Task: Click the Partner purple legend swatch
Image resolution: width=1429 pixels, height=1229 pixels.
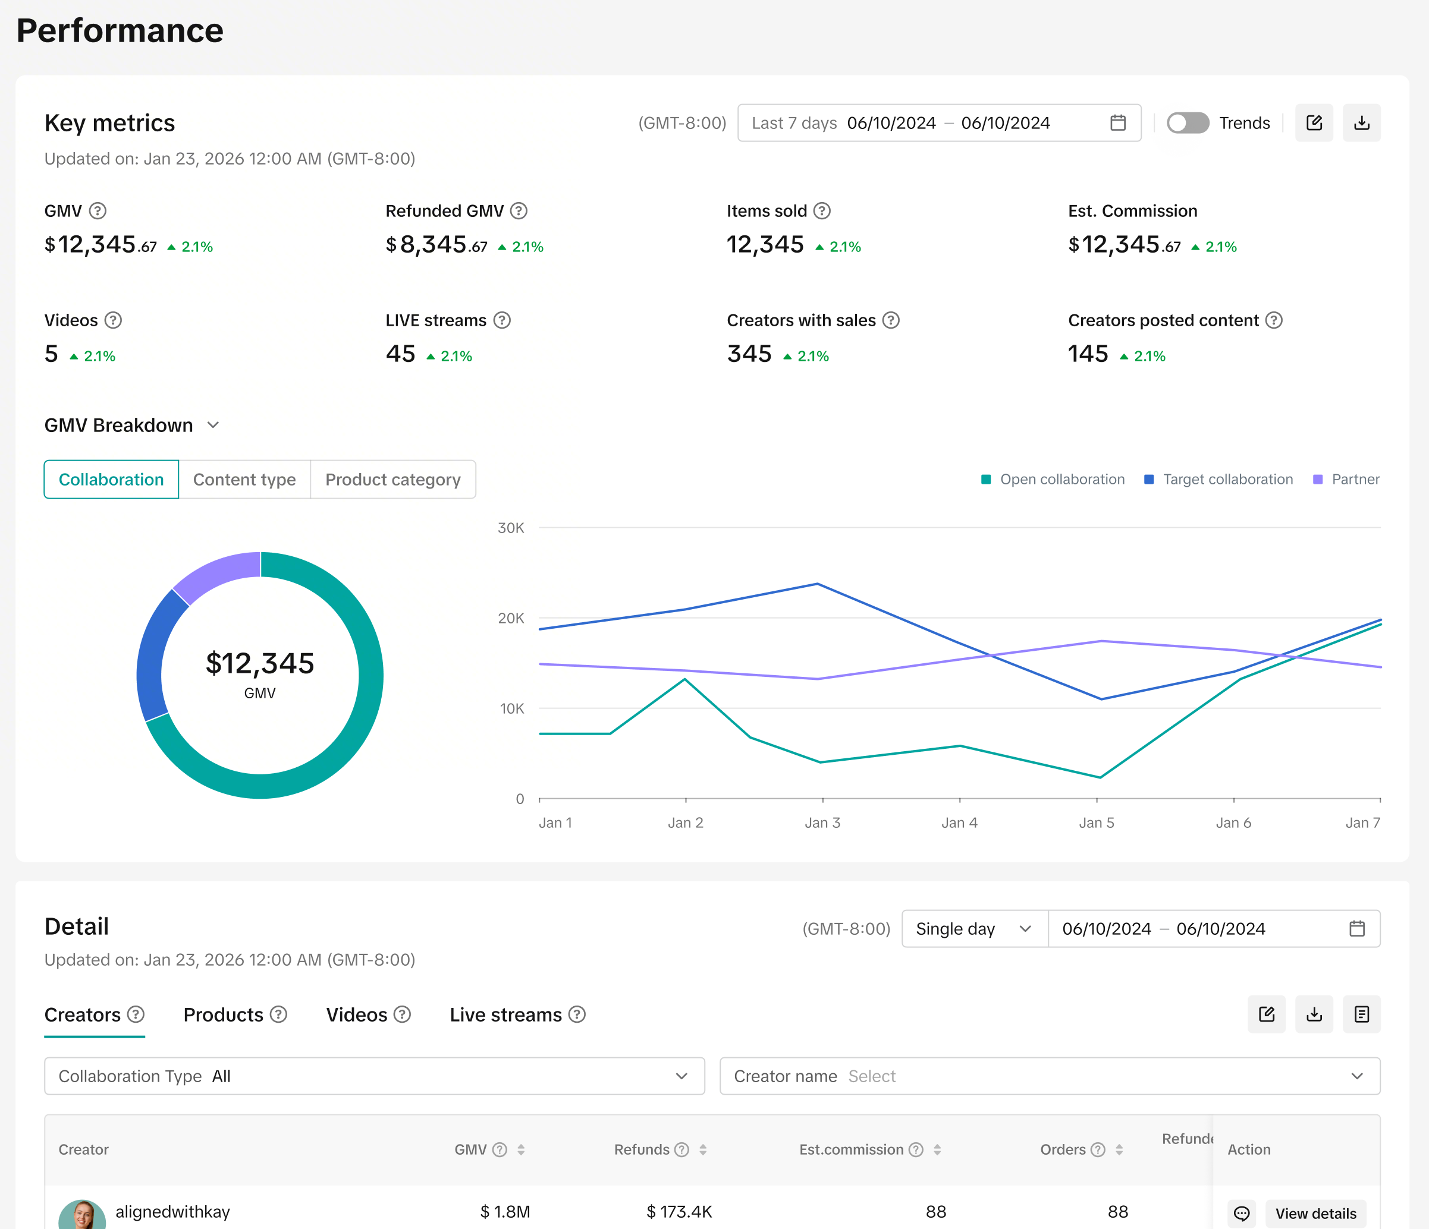Action: [x=1317, y=479]
